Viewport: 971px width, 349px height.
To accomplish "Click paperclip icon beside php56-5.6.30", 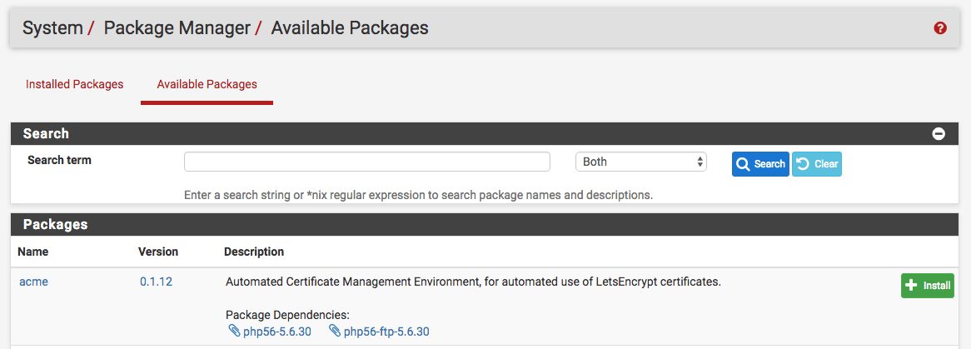I will pos(233,332).
